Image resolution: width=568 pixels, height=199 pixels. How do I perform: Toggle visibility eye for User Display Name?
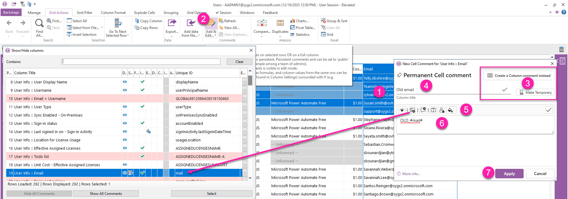[125, 82]
